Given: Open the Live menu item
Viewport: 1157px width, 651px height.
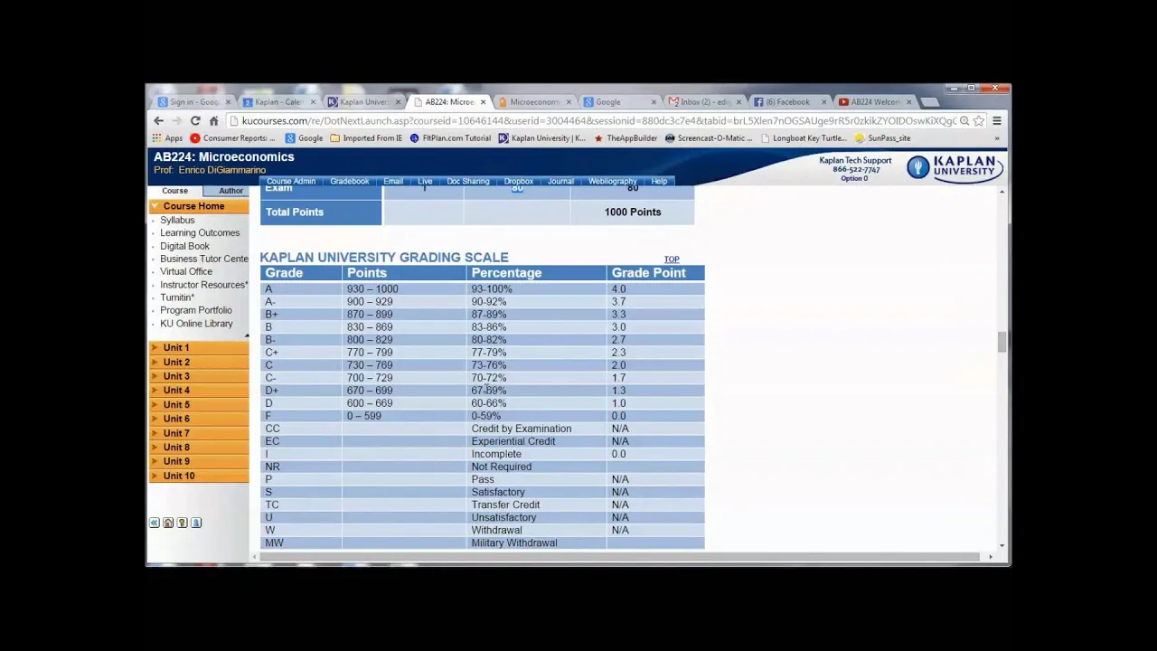Looking at the screenshot, I should pyautogui.click(x=425, y=181).
